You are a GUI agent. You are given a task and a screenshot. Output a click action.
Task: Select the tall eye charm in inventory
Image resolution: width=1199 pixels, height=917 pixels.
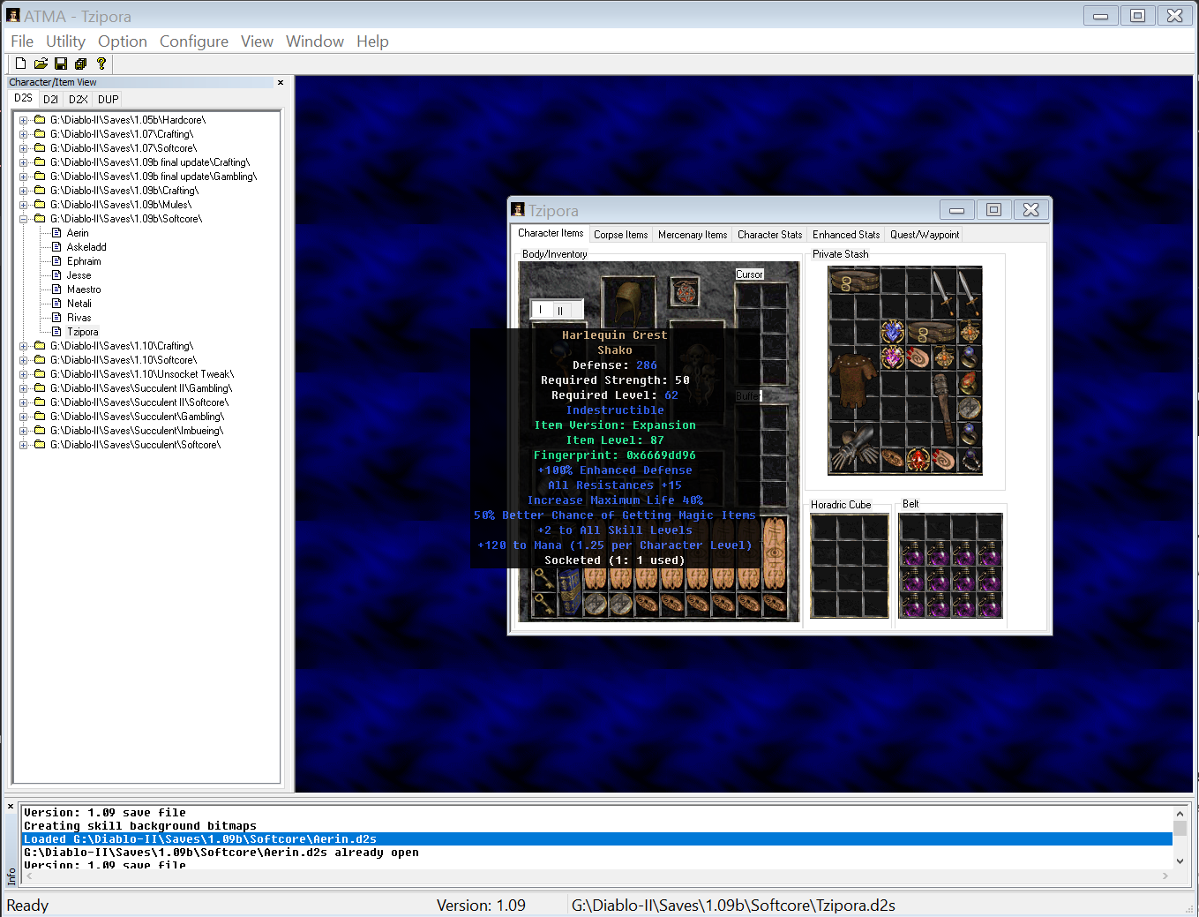coord(774,553)
